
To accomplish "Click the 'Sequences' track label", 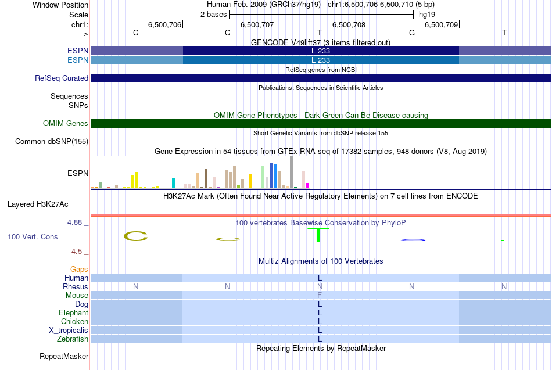I will [69, 96].
